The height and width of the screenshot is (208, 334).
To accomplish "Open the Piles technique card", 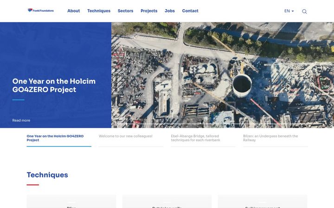I will pyautogui.click(x=71, y=202).
